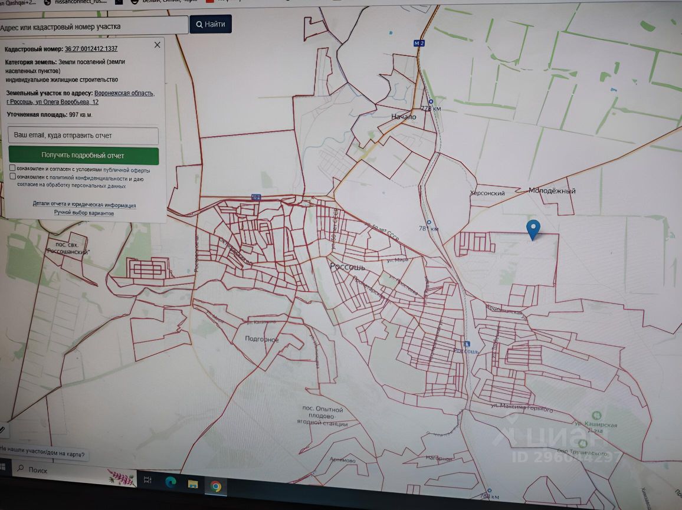Click the Россошь railway station icon
This screenshot has height=510, width=682.
pos(467,344)
